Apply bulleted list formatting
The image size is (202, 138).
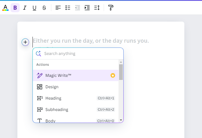[x=68, y=8]
